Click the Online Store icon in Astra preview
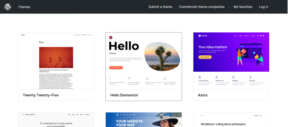 (x=217, y=77)
